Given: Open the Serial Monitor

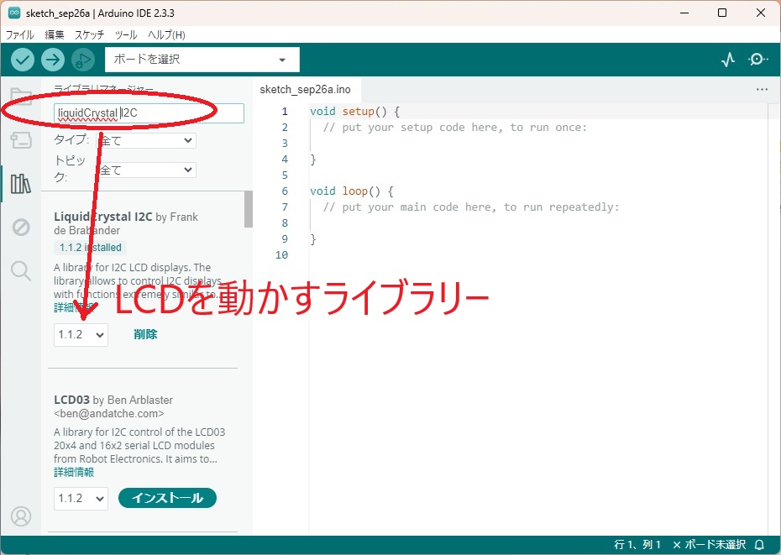Looking at the screenshot, I should 757,60.
